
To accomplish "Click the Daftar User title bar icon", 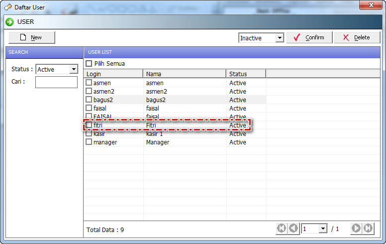I will point(8,7).
